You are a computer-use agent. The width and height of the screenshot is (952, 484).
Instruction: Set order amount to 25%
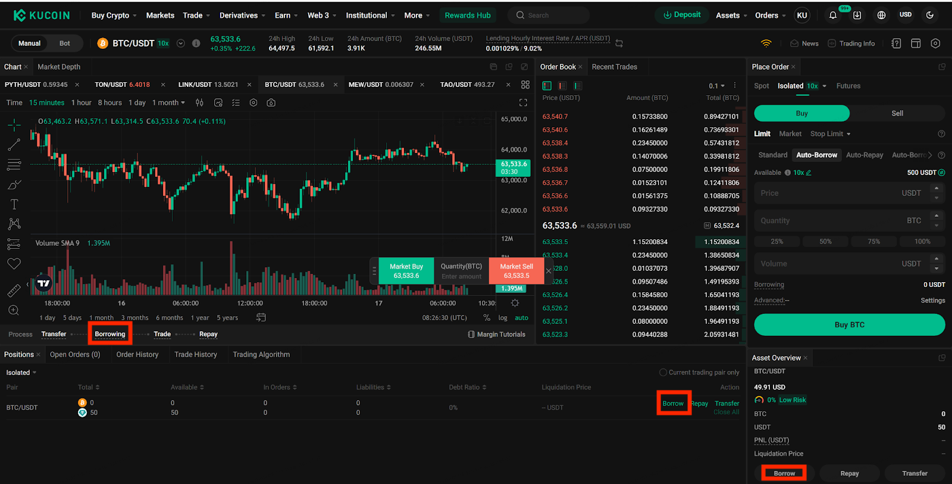click(777, 242)
